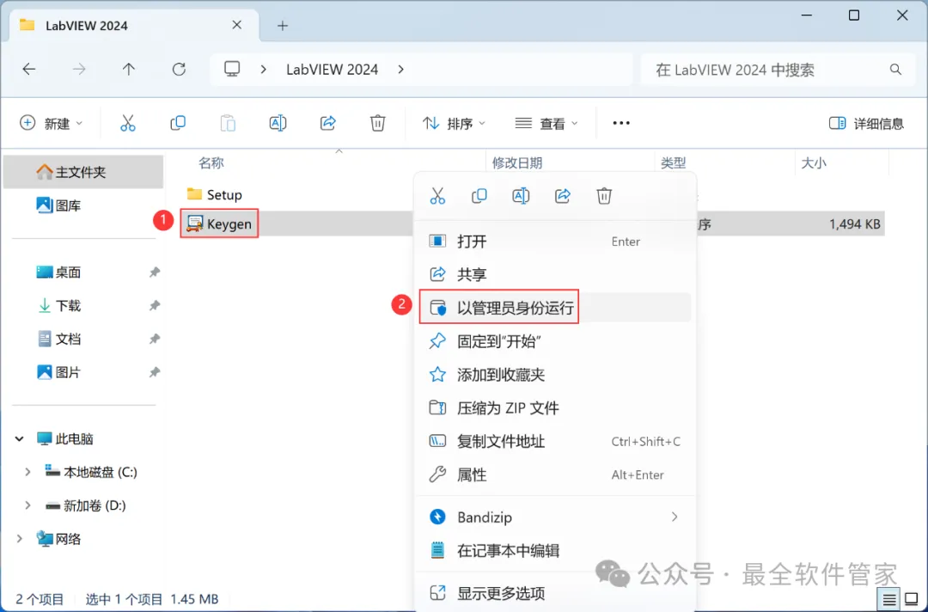This screenshot has height=612, width=928.
Task: Choose 添加到收藏夹
Action: 555,374
